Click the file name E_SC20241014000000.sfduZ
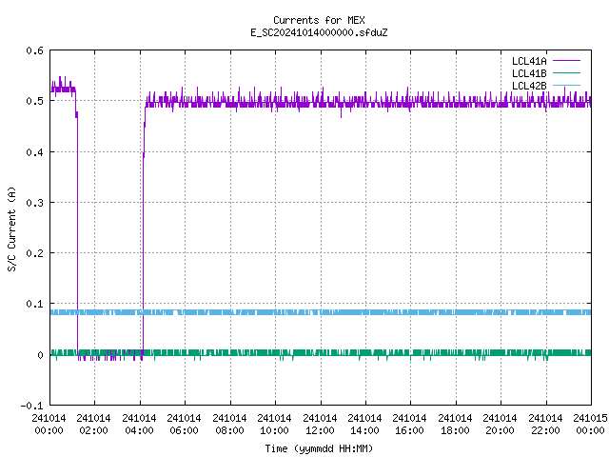The image size is (609, 457). 319,32
